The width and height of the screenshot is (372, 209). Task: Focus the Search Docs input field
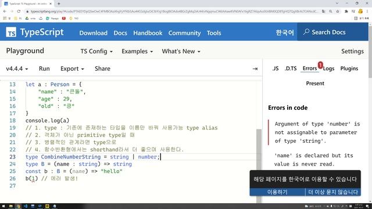[332, 32]
